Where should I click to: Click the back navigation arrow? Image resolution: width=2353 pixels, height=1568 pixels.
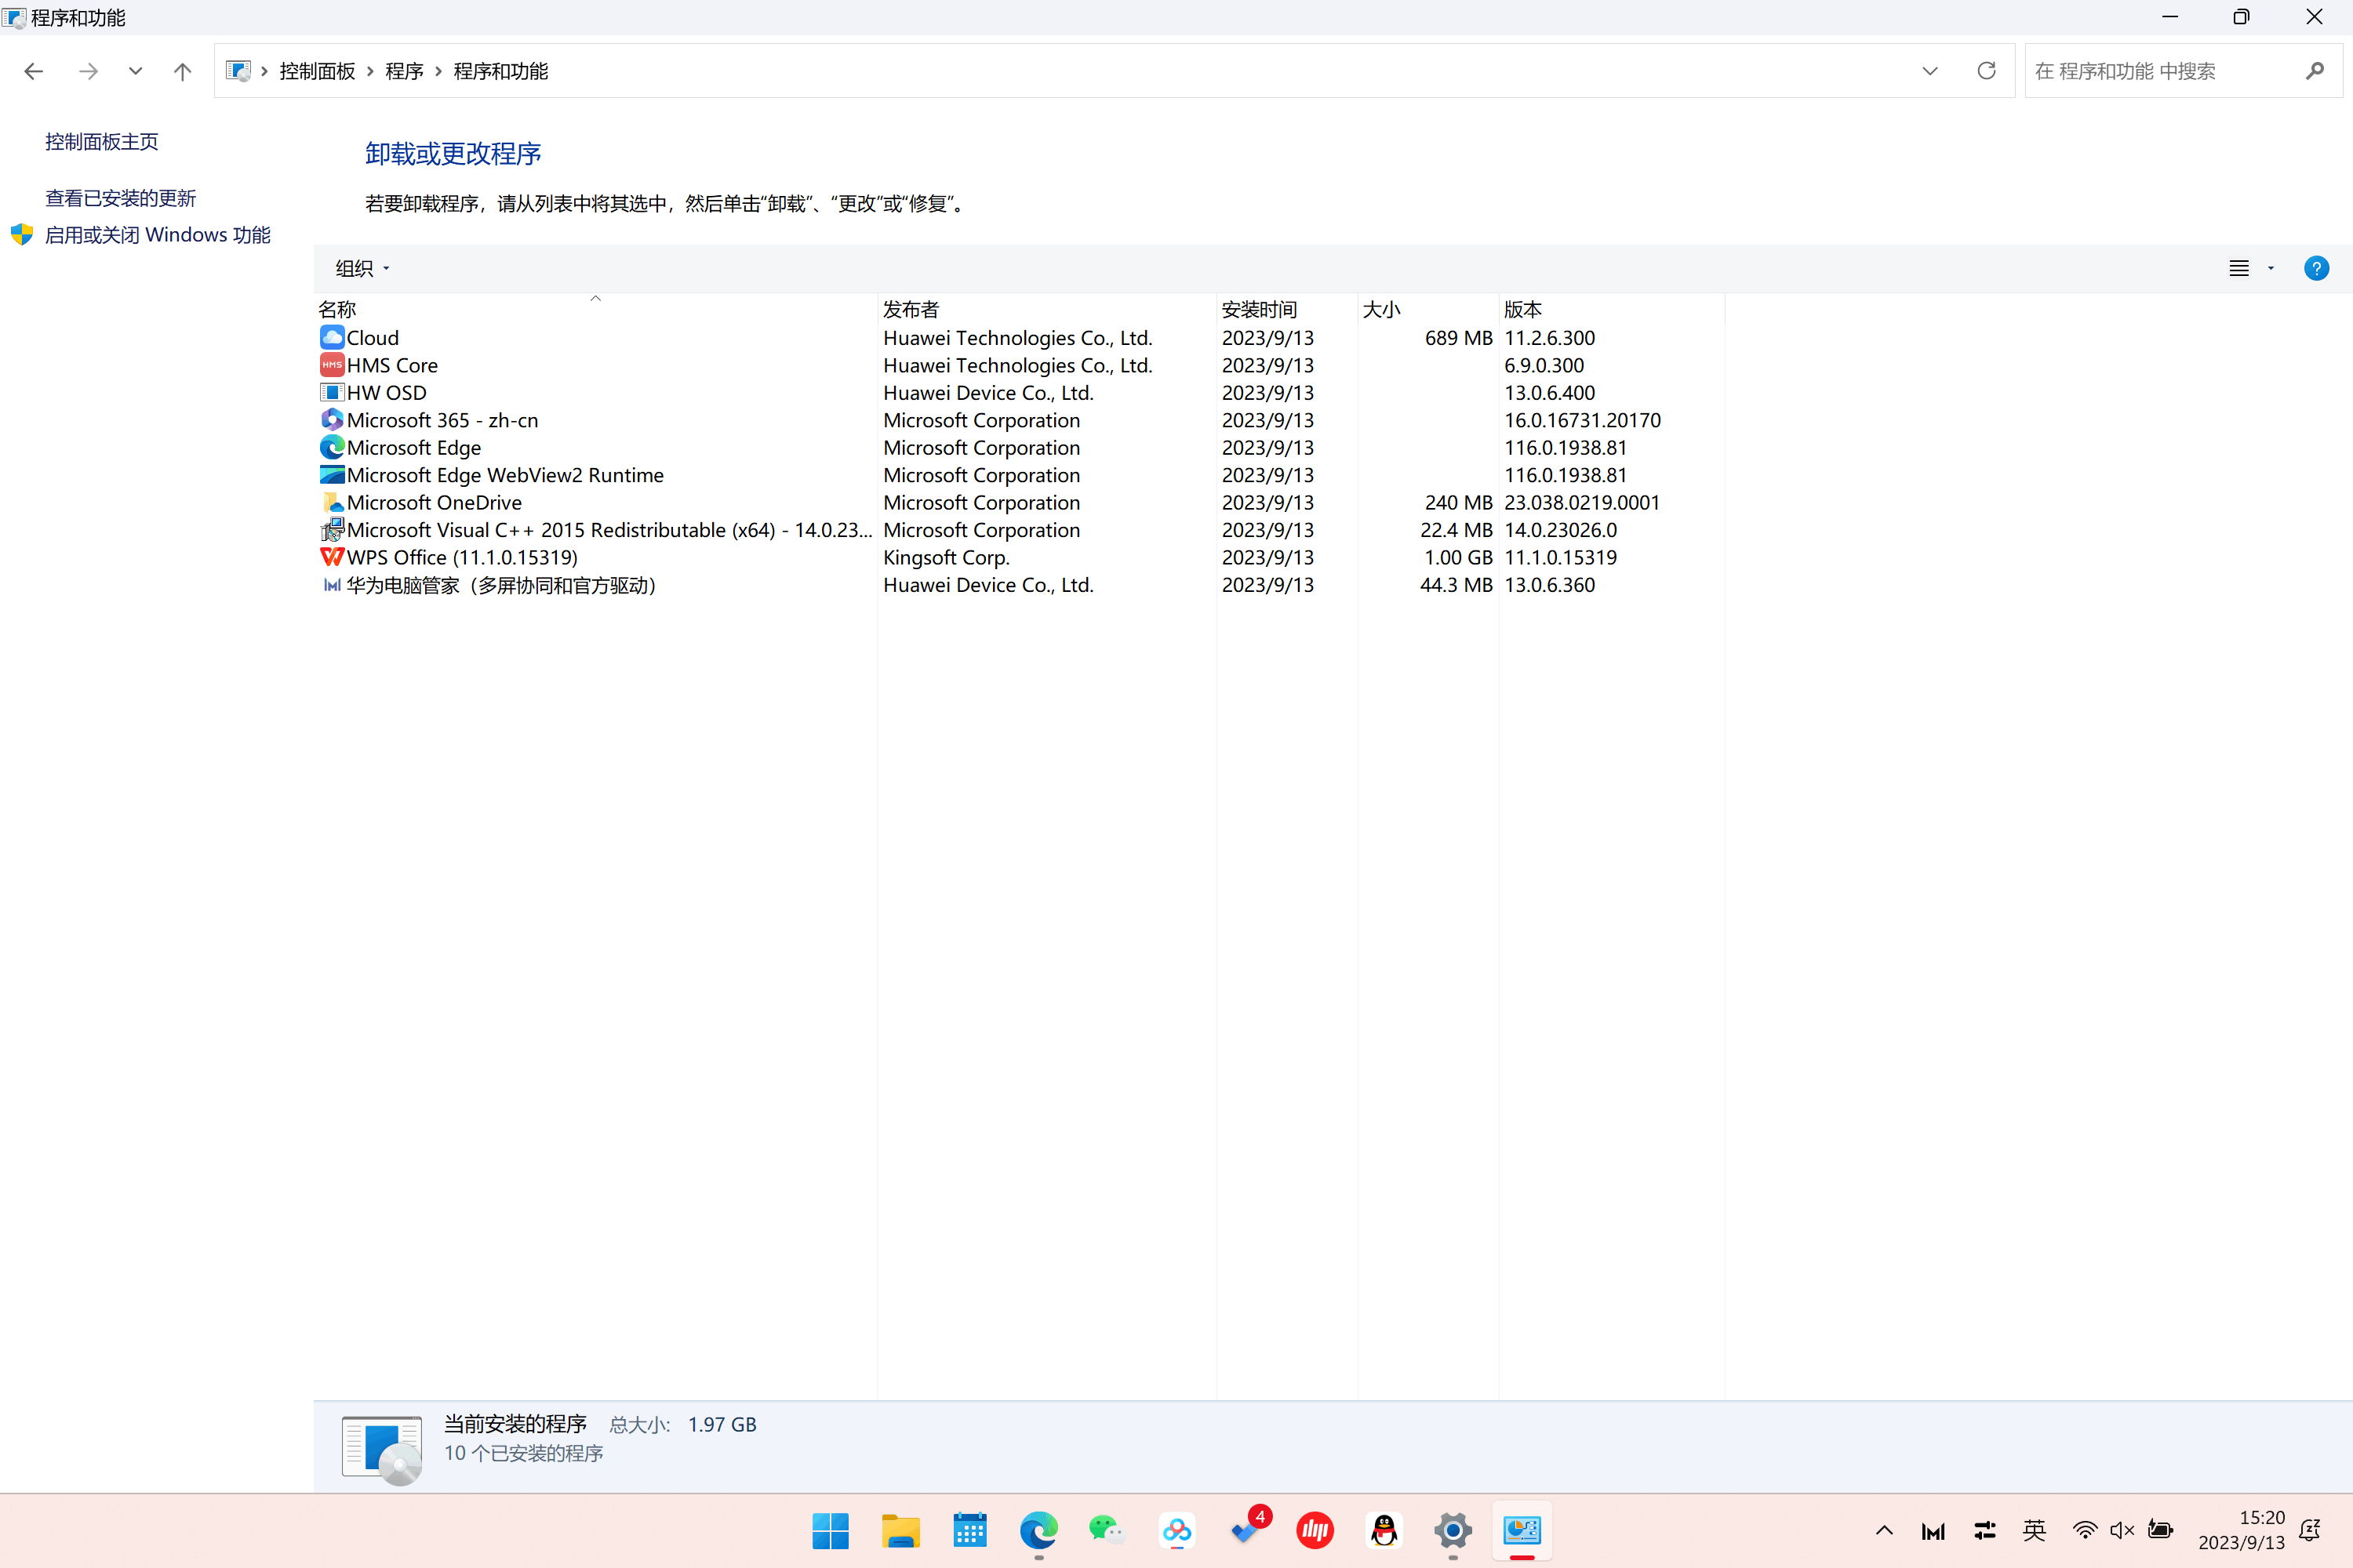point(33,71)
